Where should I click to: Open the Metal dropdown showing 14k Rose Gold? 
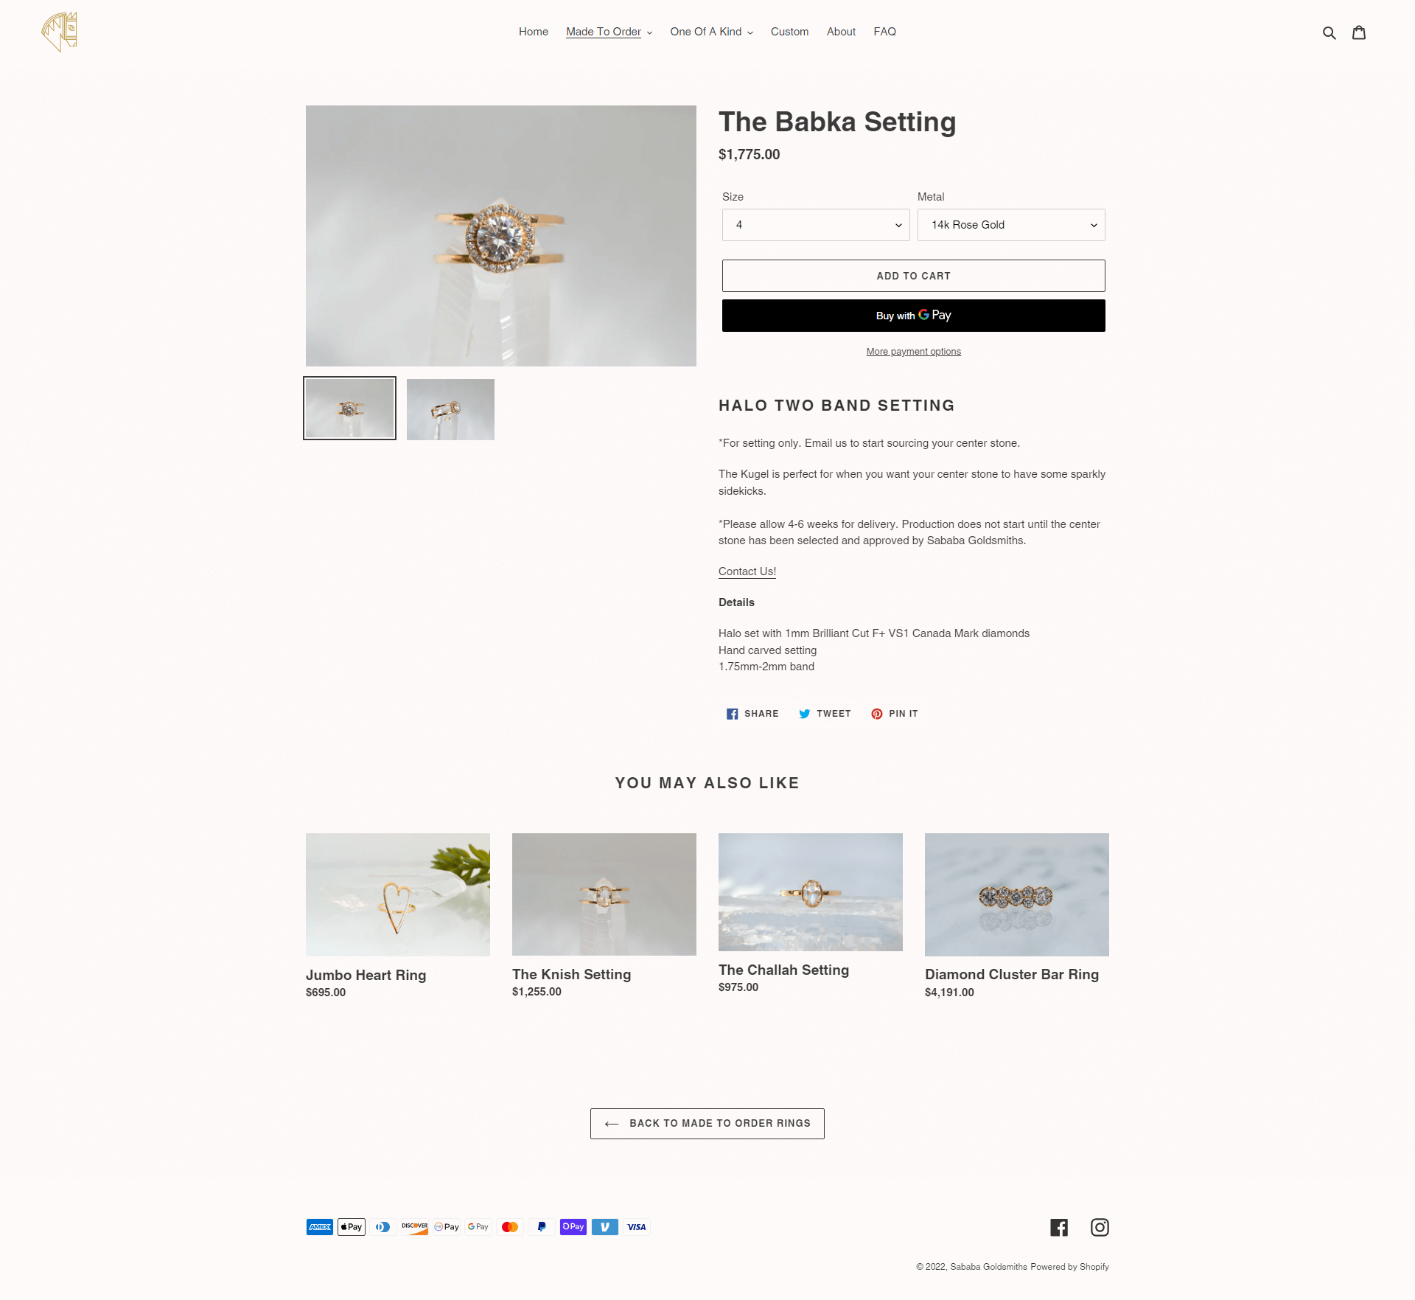point(1011,225)
